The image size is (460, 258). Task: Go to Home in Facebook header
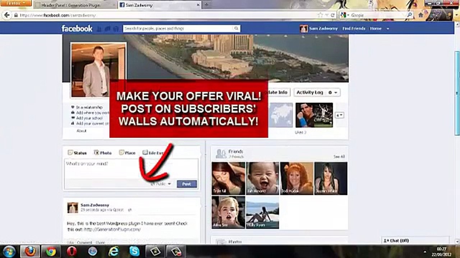(376, 29)
